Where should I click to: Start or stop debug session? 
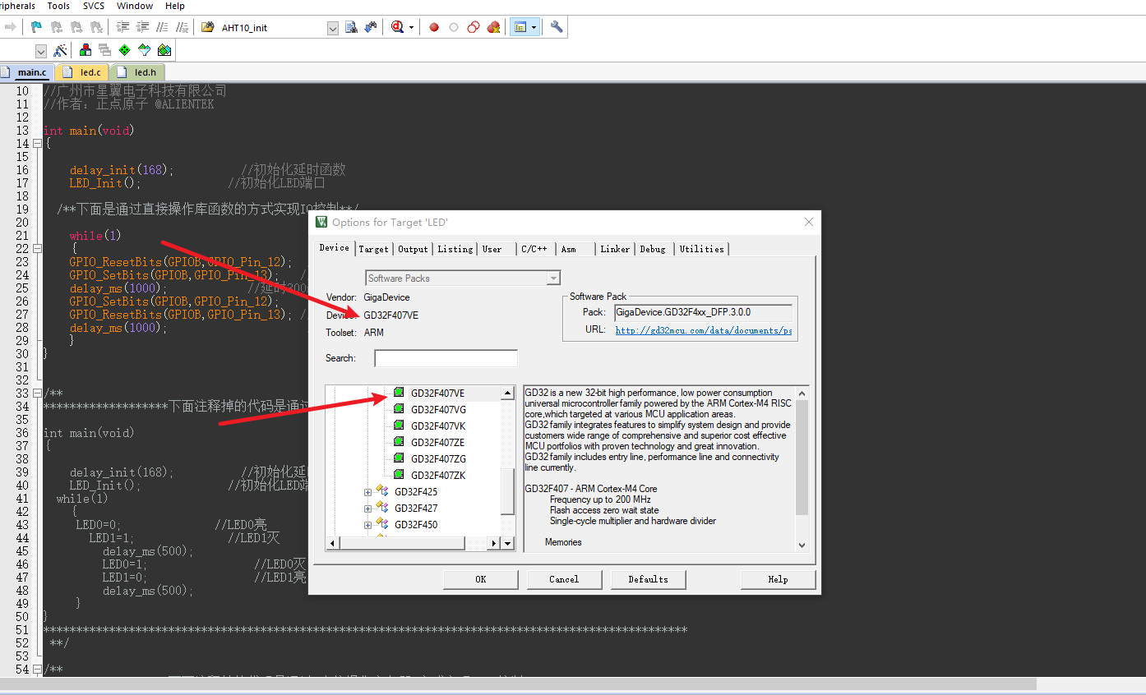398,27
